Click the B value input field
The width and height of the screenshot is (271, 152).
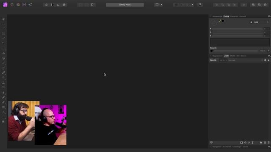266,36
